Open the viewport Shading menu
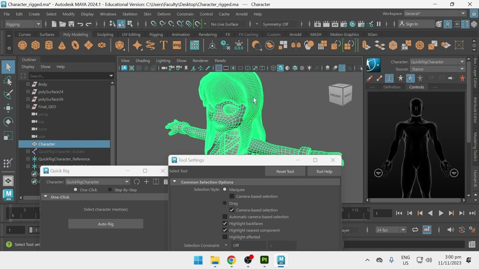 click(x=143, y=61)
